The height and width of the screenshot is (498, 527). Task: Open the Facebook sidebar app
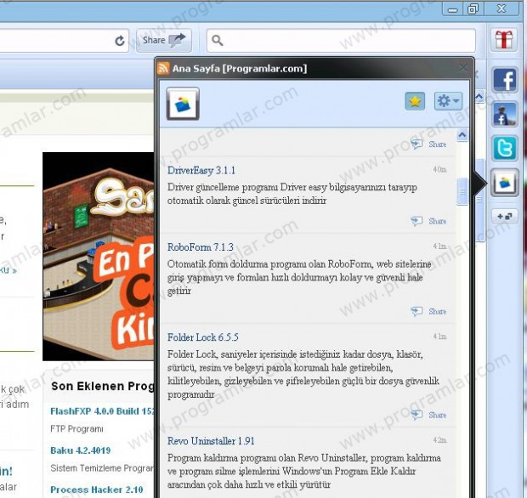[505, 81]
